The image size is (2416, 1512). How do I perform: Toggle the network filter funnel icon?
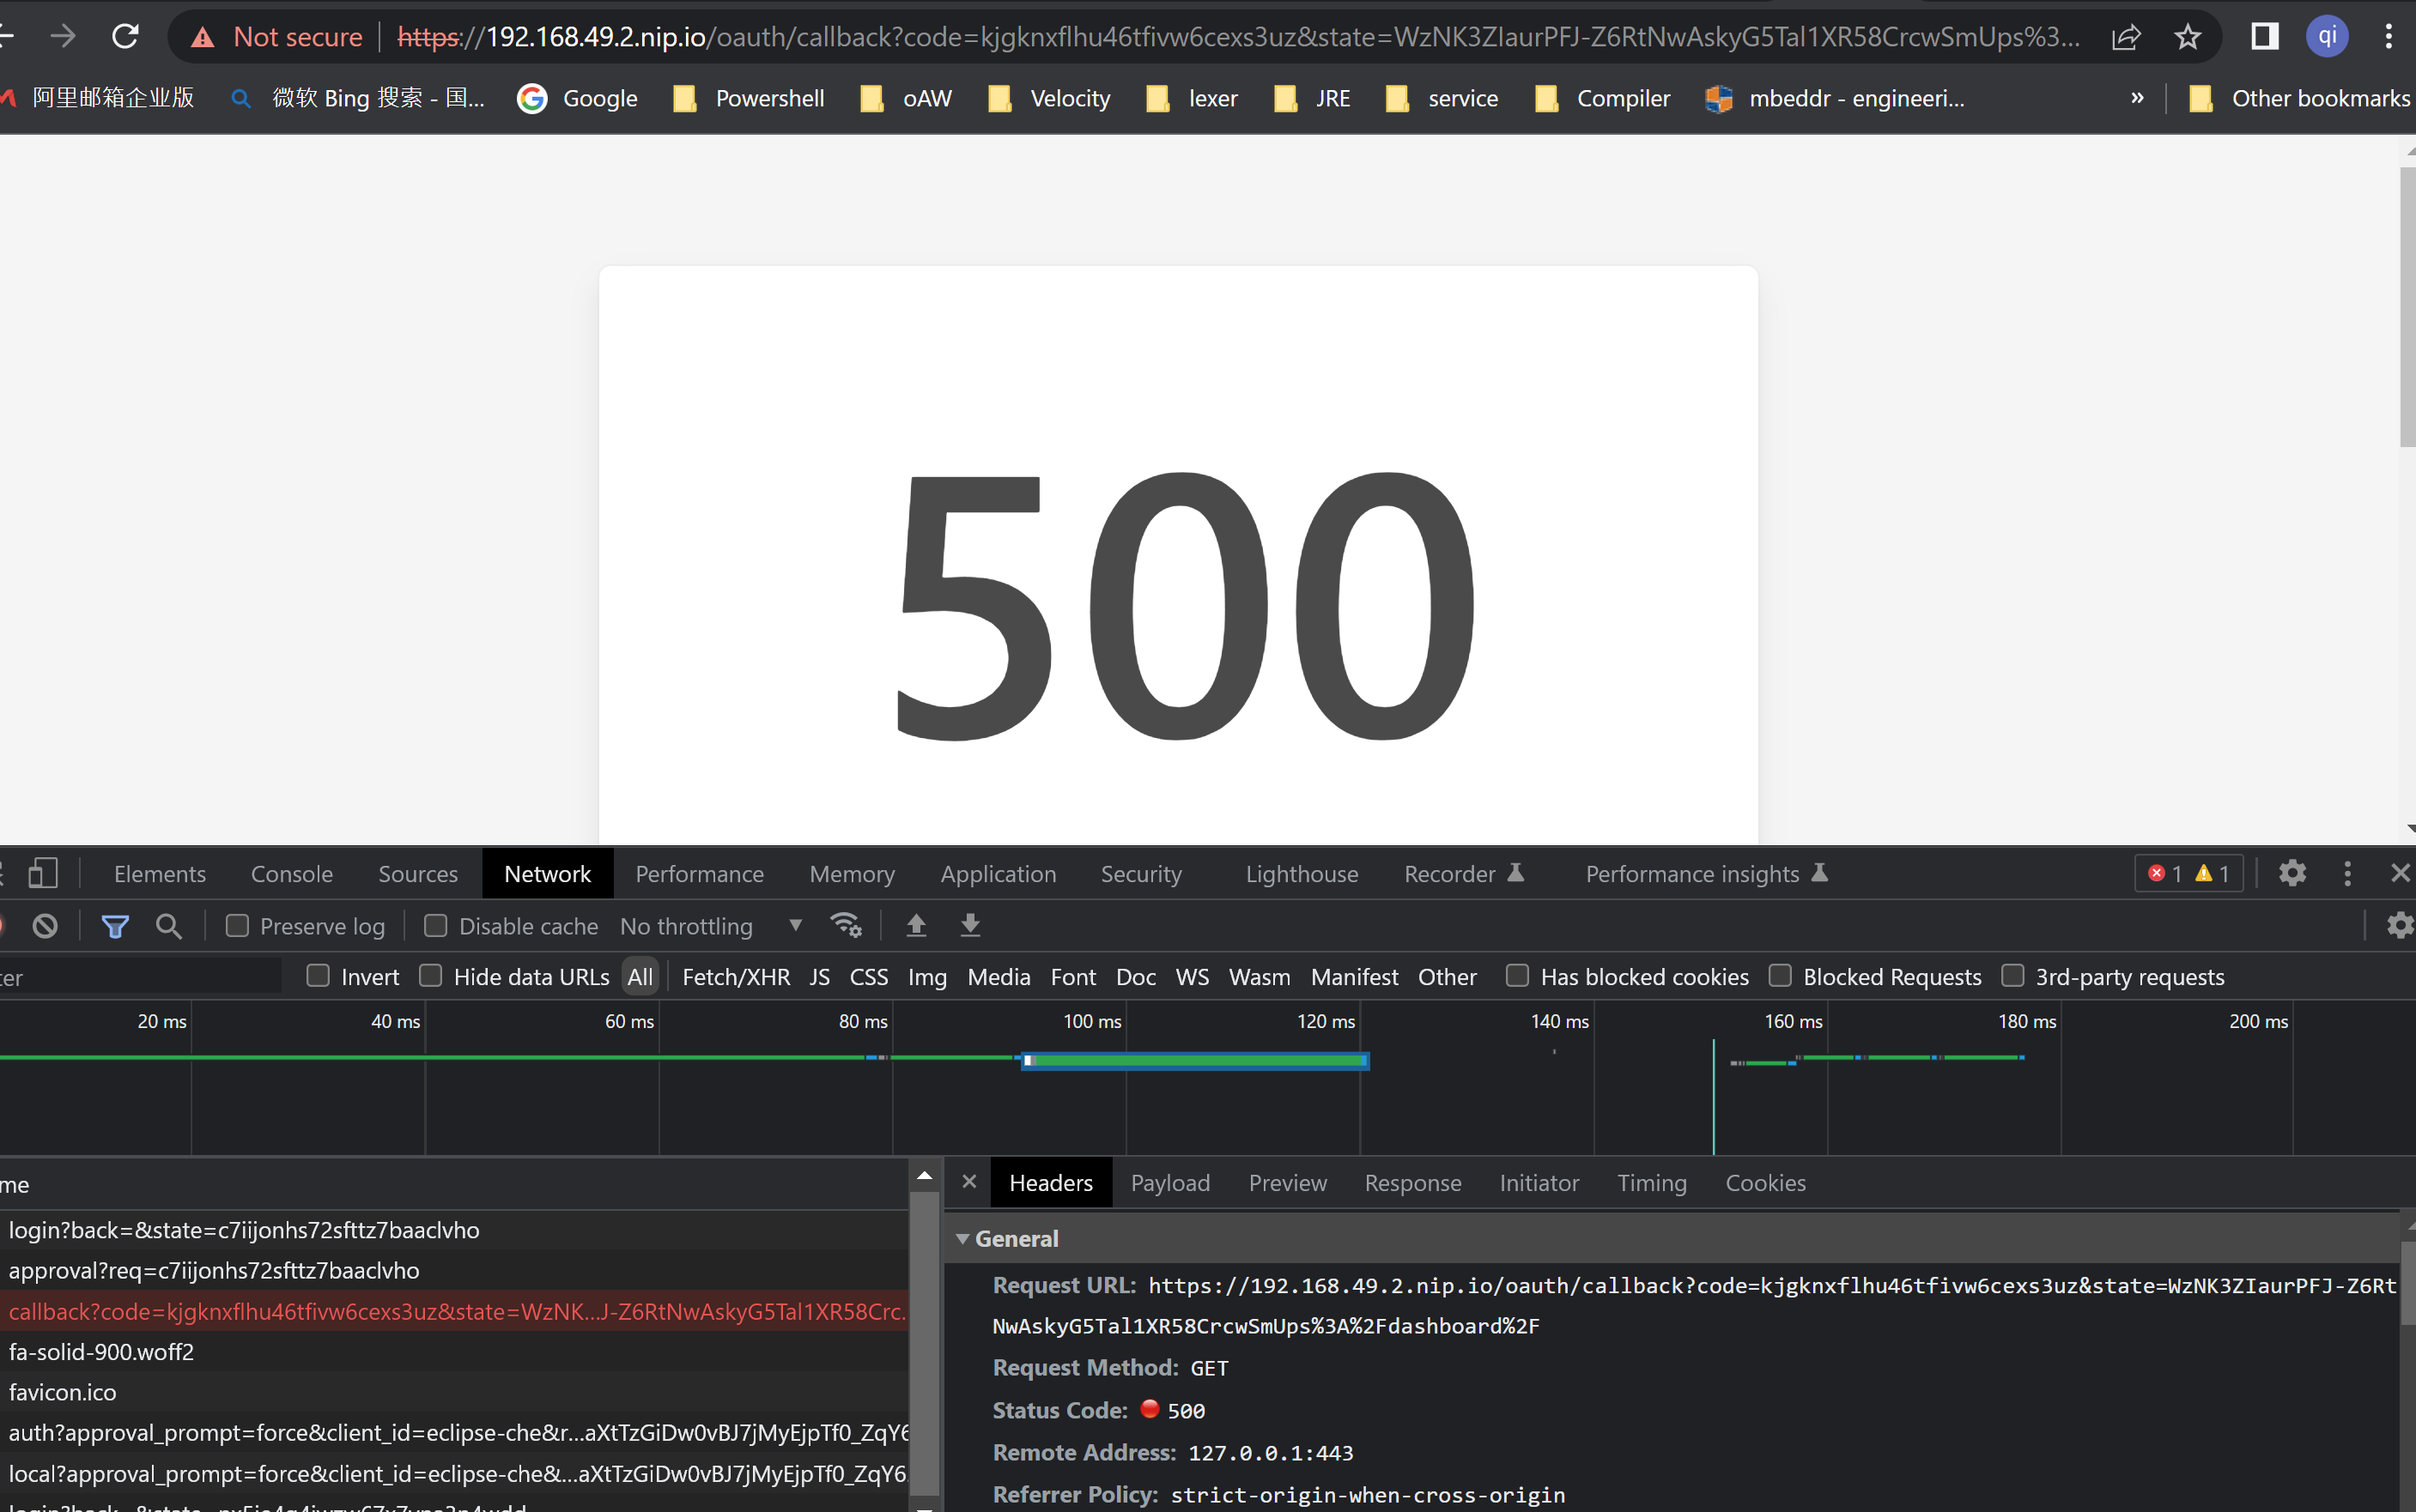coord(115,926)
